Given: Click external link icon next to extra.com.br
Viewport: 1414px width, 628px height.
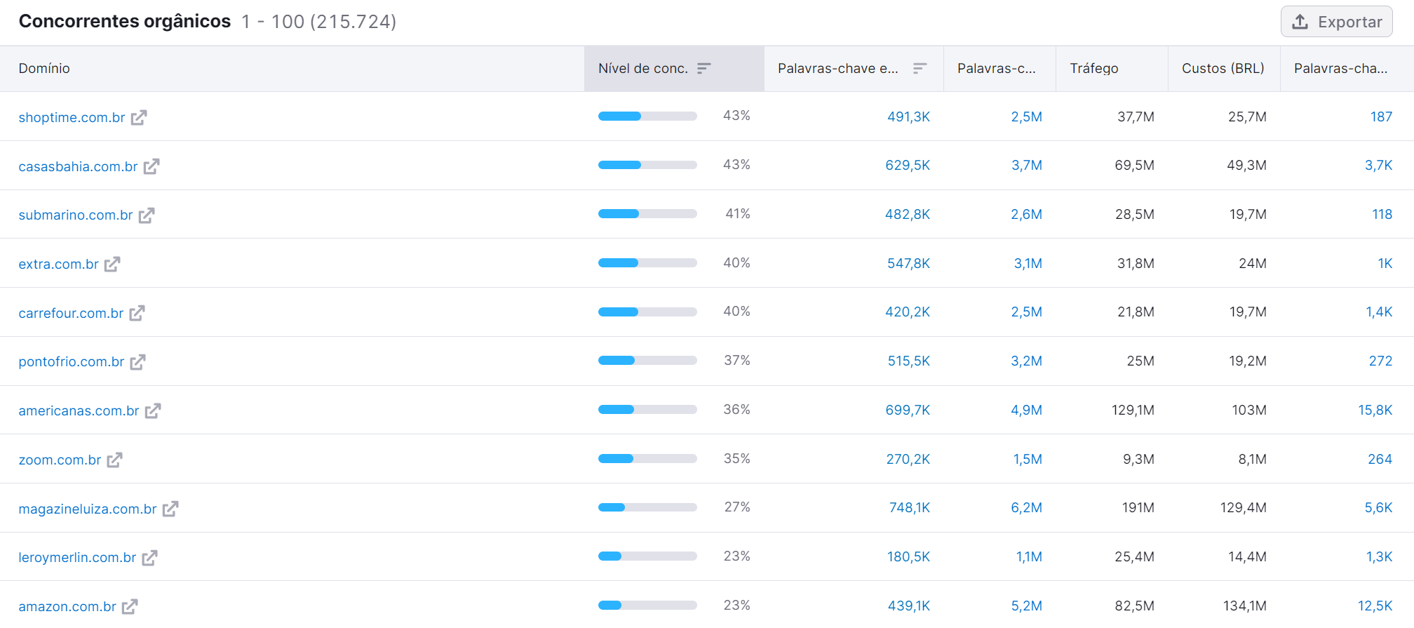Looking at the screenshot, I should [x=112, y=265].
